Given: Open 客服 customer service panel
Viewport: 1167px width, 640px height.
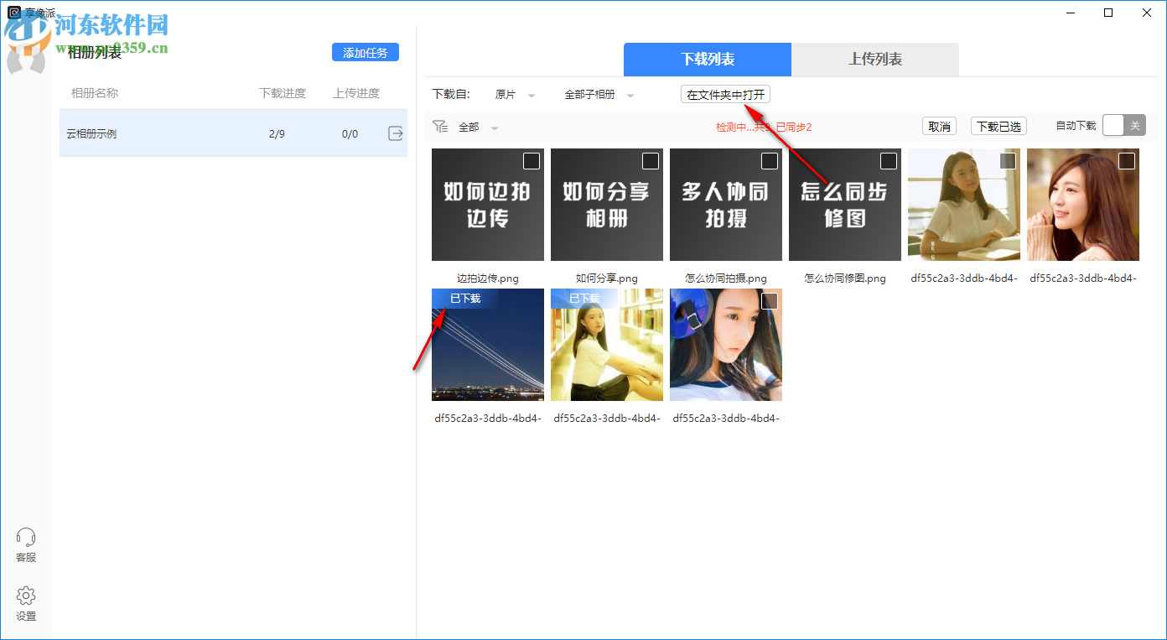Looking at the screenshot, I should (x=25, y=543).
